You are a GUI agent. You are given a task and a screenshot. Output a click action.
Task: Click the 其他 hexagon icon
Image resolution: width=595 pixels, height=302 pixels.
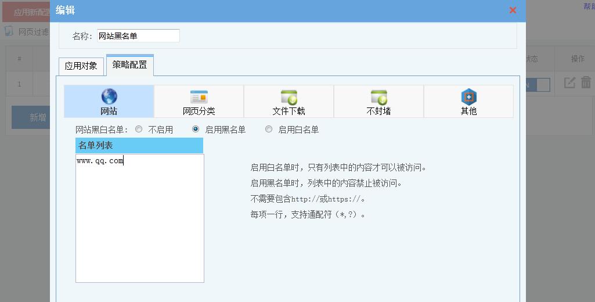click(468, 96)
